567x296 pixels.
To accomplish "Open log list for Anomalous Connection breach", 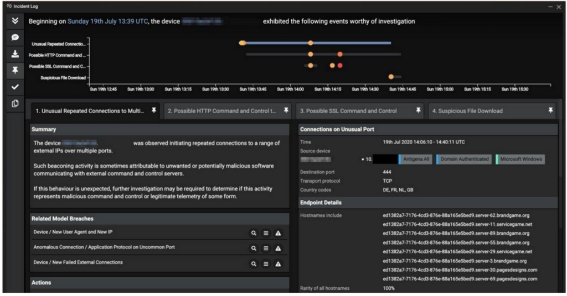I will 266,249.
